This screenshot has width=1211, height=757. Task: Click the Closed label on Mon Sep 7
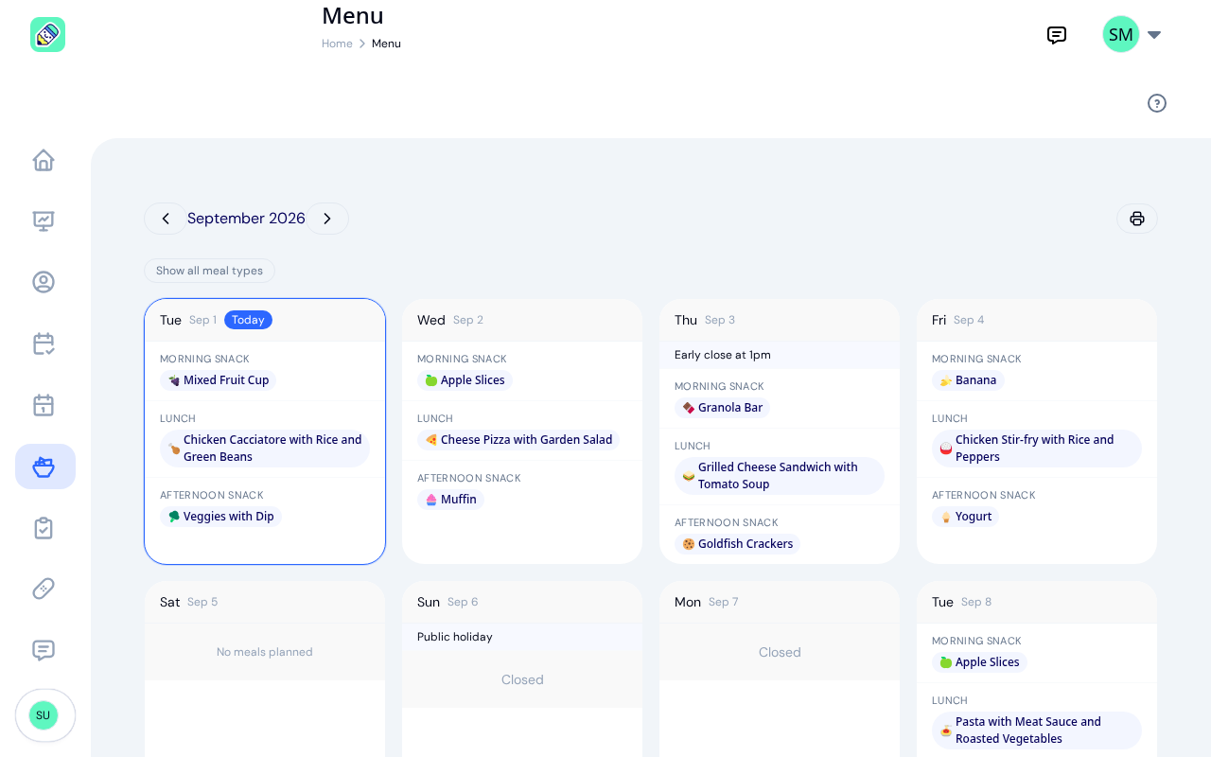pyautogui.click(x=780, y=652)
